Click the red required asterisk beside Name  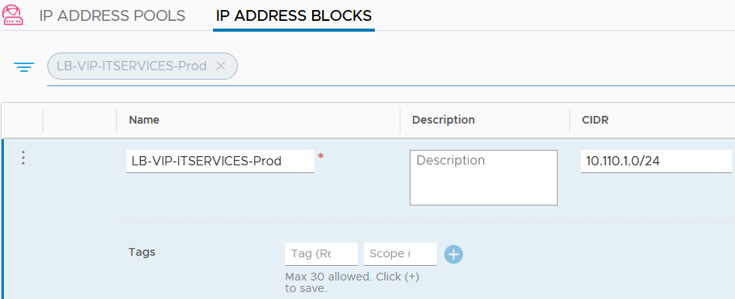coord(321,156)
